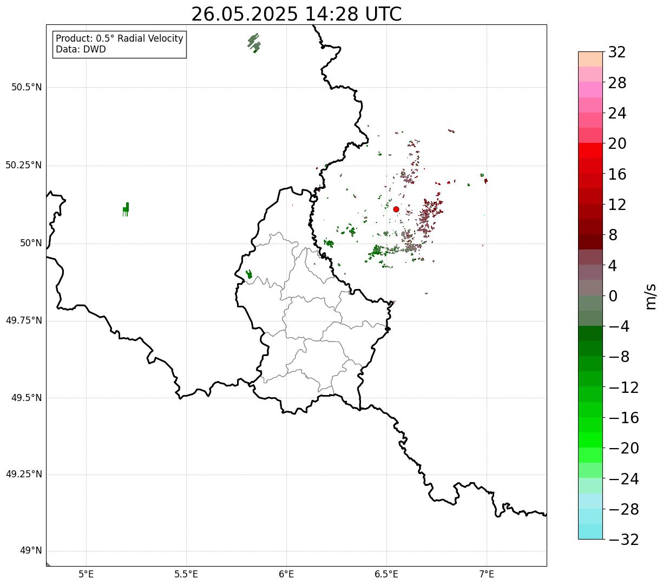Click the bright green colorbar segment near −20
Screen dimensions: 663x585
(x=590, y=440)
